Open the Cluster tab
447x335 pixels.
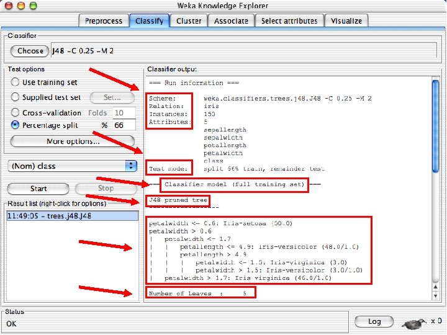click(189, 21)
